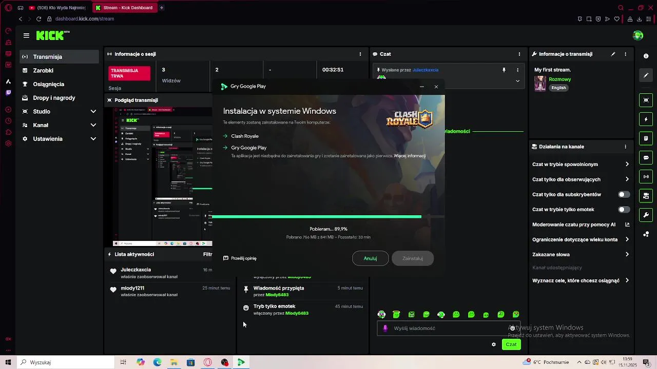The height and width of the screenshot is (369, 657).
Task: Unpin the message sent by Juleczkaxcia
Action: tap(504, 70)
